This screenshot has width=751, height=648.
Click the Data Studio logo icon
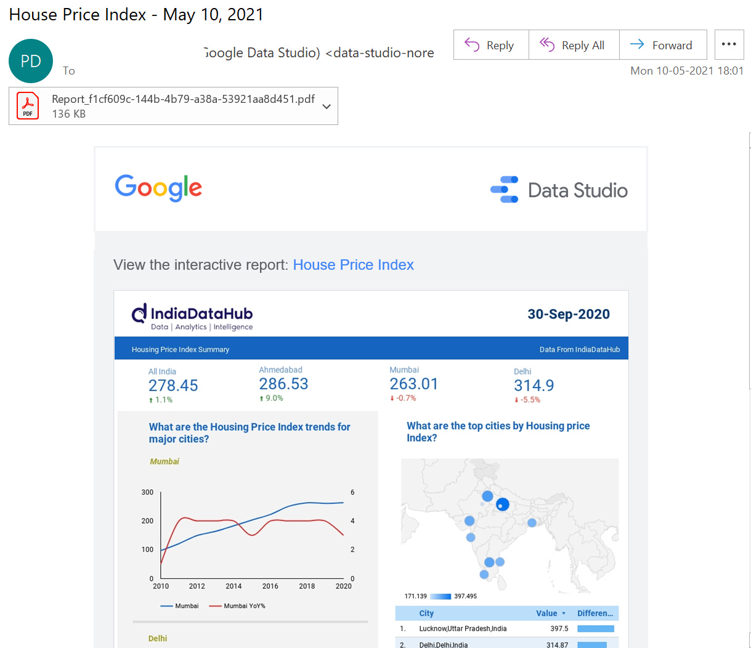[x=504, y=190]
